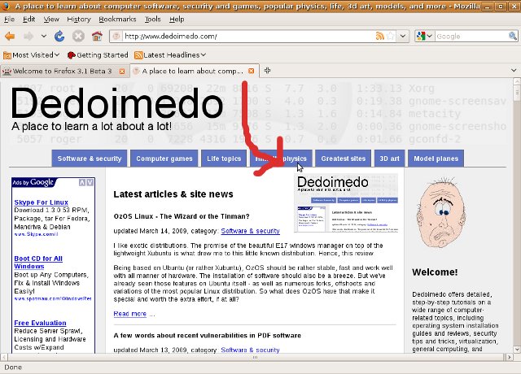
Task: Open the Tools menu
Action: 152,20
